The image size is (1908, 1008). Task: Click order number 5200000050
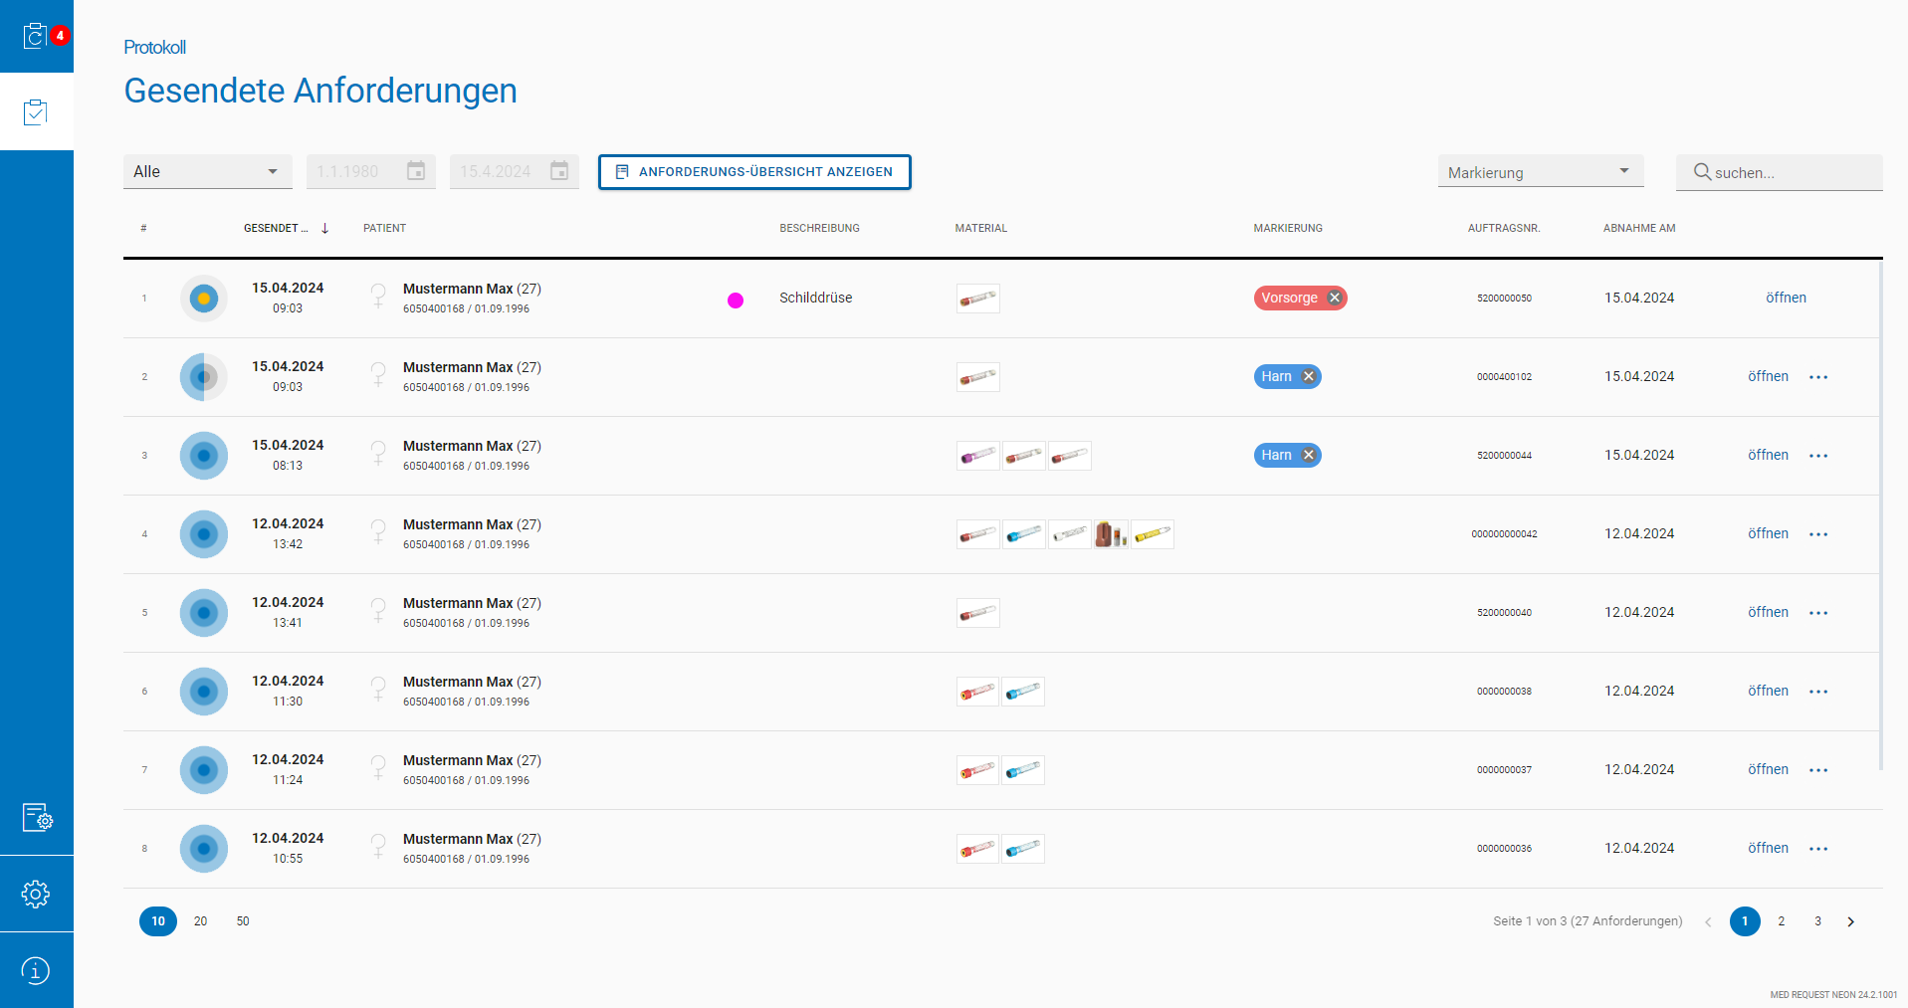[x=1504, y=299]
